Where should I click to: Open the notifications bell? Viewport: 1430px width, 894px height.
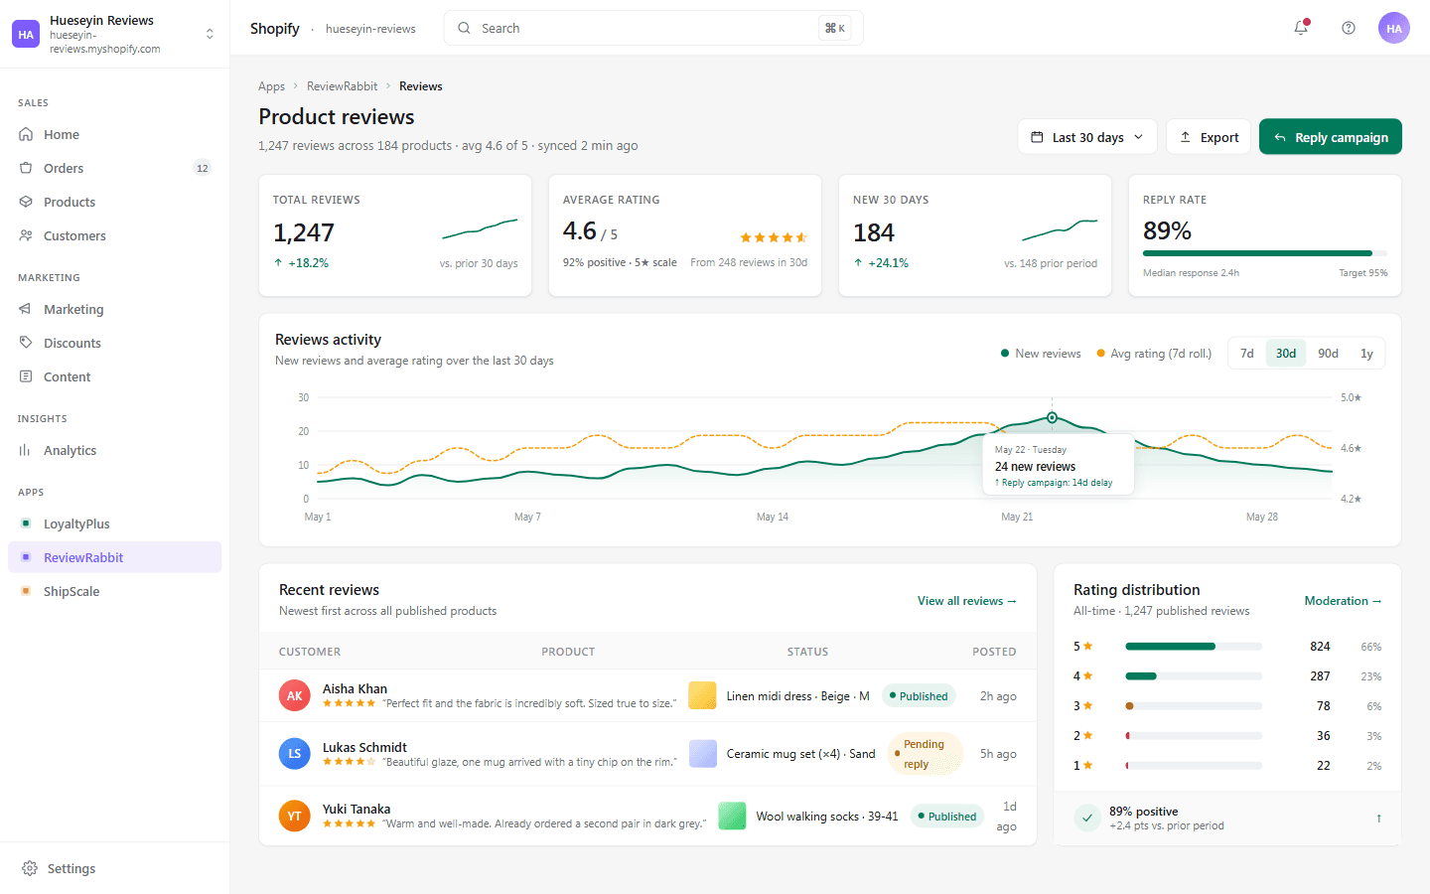coord(1301,28)
